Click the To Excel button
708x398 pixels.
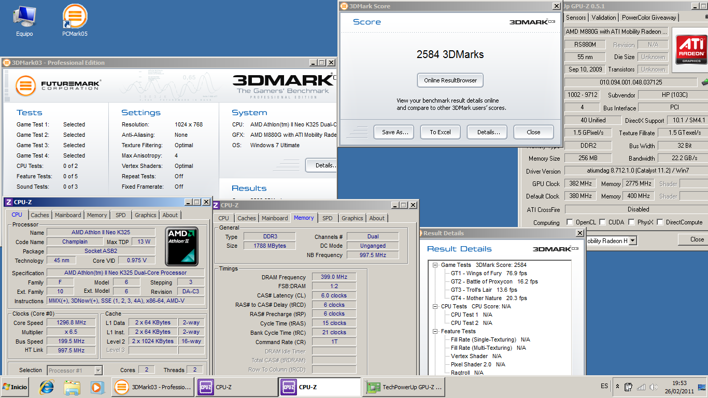click(440, 132)
